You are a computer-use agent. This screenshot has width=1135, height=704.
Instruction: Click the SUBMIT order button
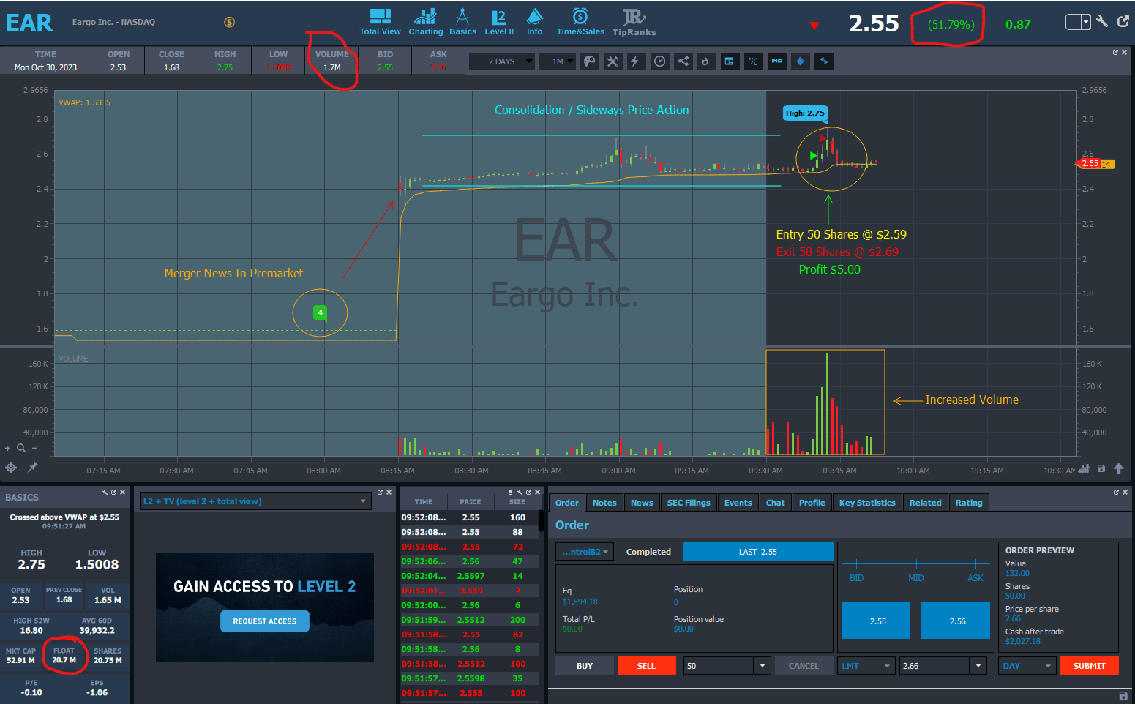(1089, 666)
